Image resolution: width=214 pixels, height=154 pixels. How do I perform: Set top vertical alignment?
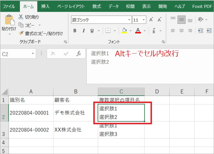point(173,18)
